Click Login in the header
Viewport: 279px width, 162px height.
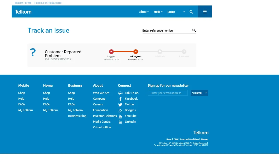tap(171, 12)
